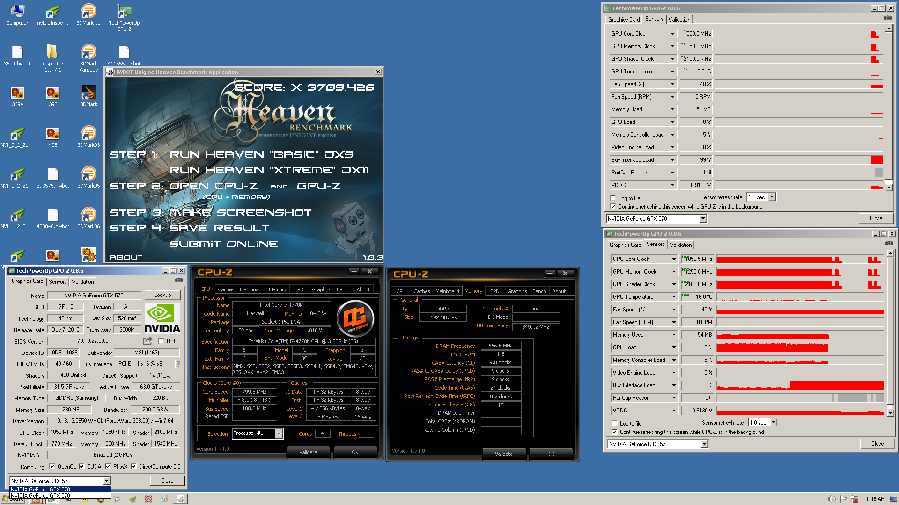This screenshot has height=505, width=899.
Task: Switch to Validation tab in left GPU-Z
Action: pos(83,282)
